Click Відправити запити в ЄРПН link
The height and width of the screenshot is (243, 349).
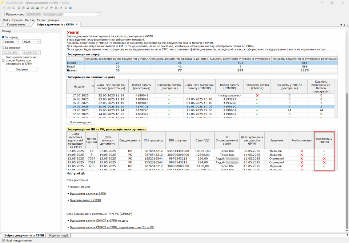click(x=88, y=193)
